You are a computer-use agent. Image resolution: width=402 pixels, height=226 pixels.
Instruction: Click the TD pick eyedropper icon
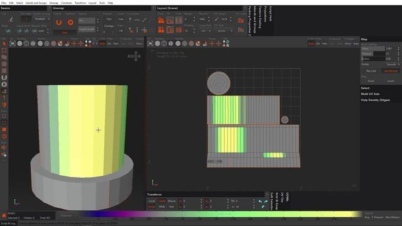217,19
